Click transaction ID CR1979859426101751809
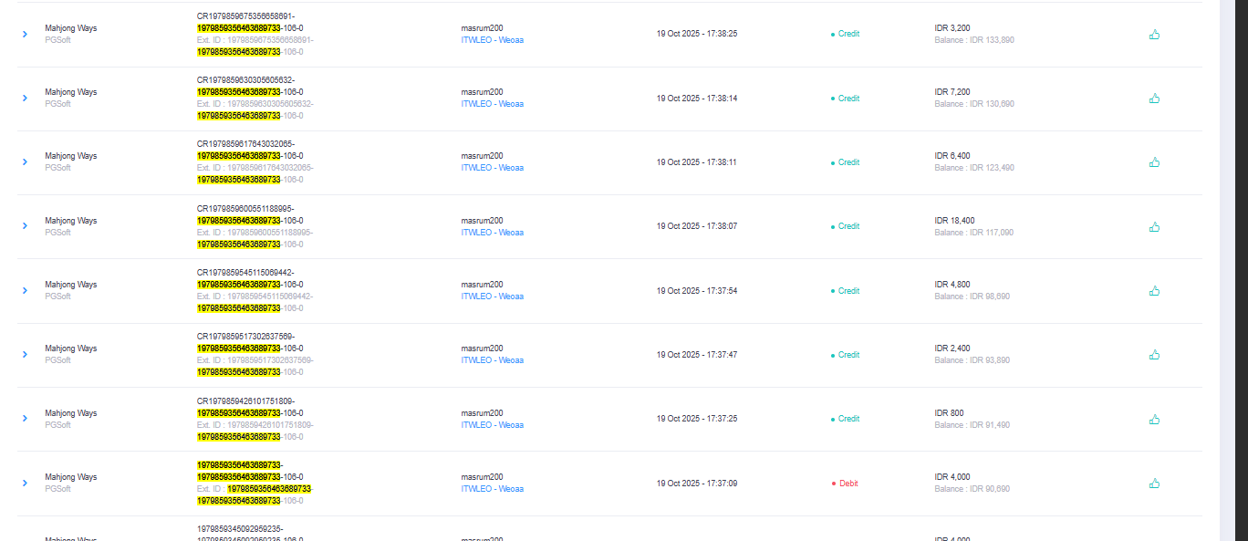Screen dimensions: 1248x541 (245, 401)
